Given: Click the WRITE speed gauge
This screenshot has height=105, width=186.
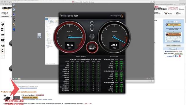Looking at the screenshot, I should [70, 37].
